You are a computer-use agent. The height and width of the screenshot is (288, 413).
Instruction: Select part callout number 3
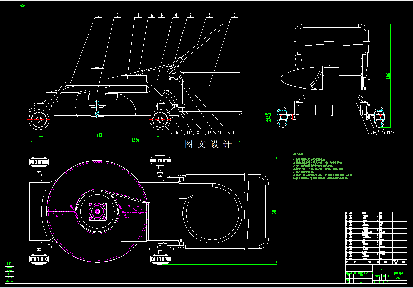tap(138, 15)
